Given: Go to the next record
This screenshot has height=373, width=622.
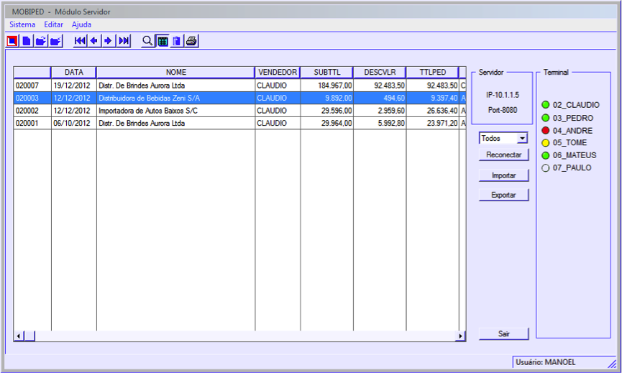Looking at the screenshot, I should tap(109, 41).
